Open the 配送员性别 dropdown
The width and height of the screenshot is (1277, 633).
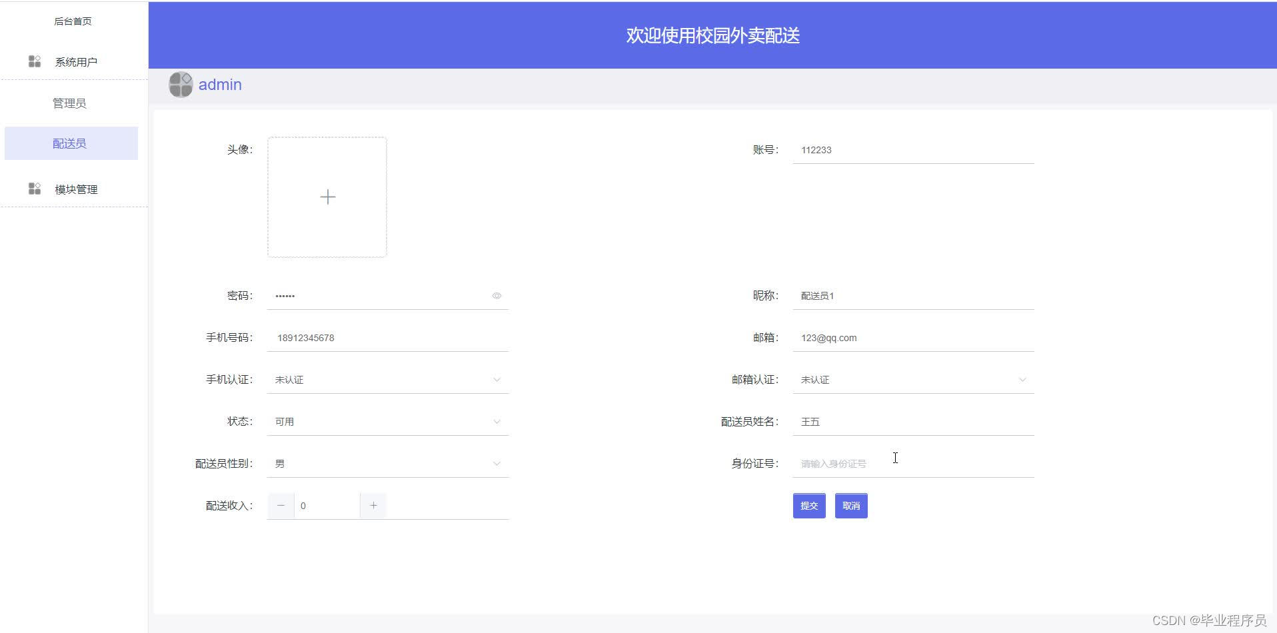(387, 464)
